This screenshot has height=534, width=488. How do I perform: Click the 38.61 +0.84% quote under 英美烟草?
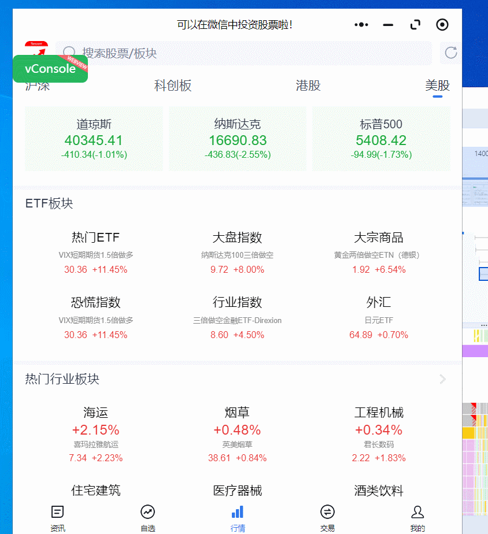[237, 458]
